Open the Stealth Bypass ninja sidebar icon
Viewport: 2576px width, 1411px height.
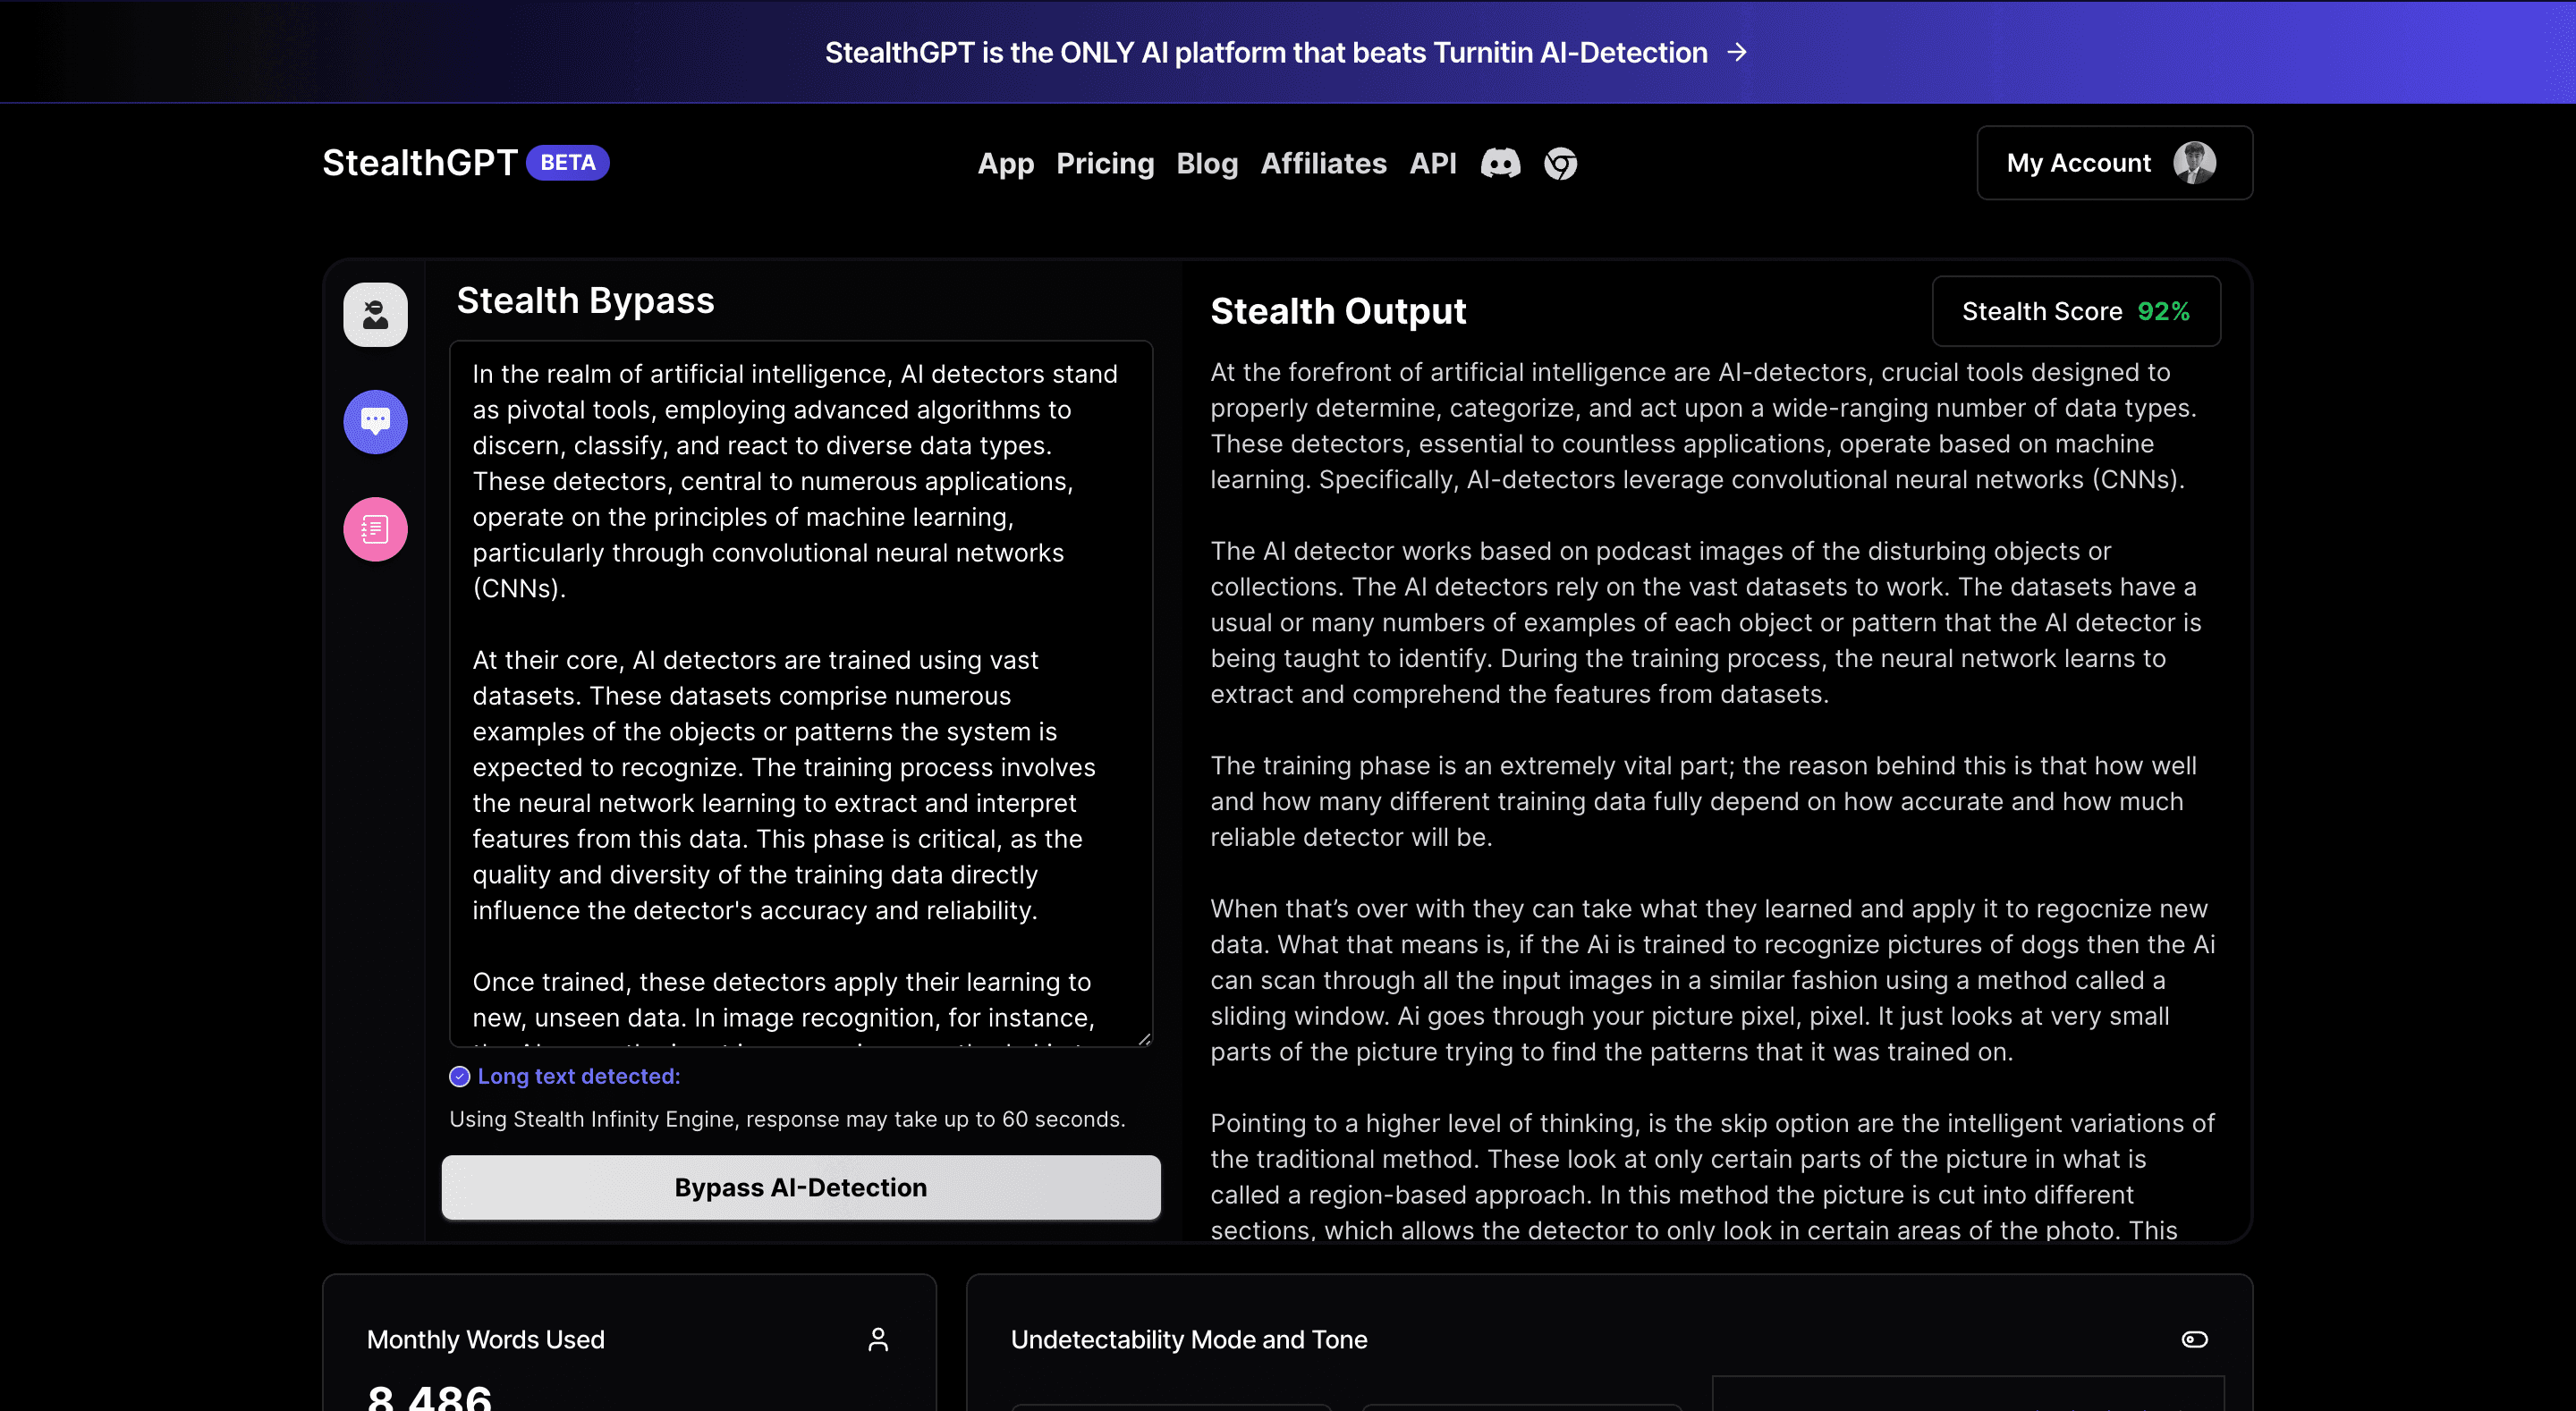tap(375, 315)
